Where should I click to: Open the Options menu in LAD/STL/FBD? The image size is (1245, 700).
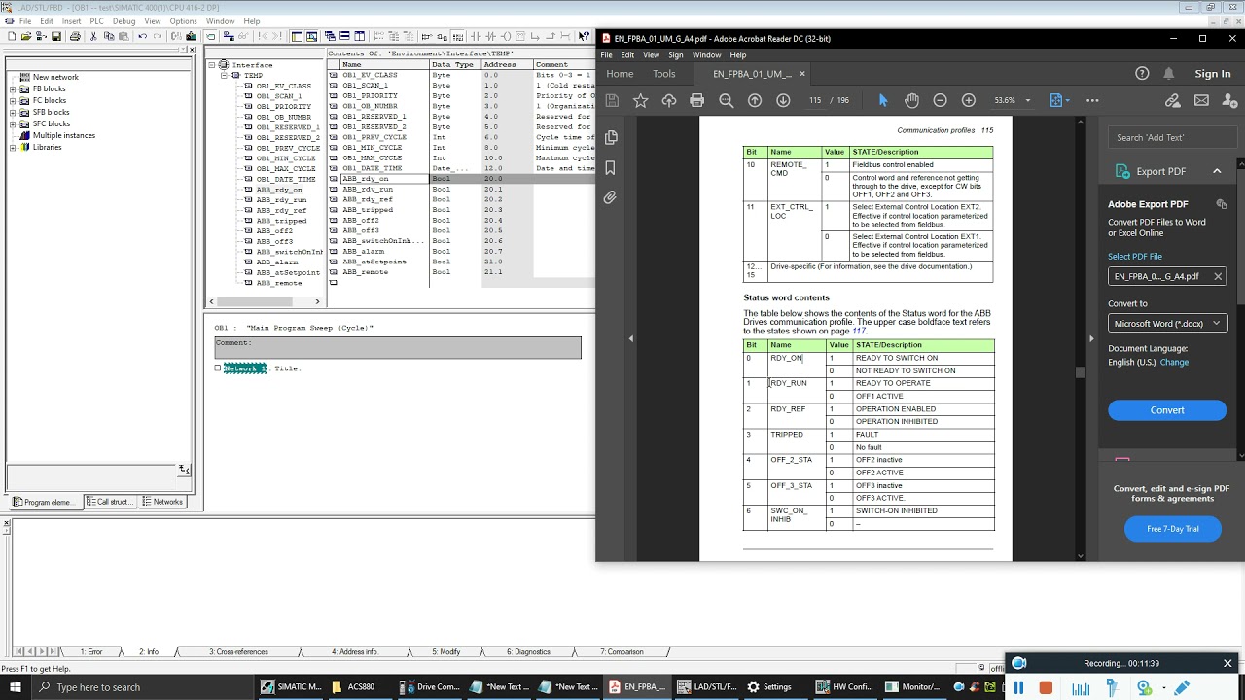point(183,21)
